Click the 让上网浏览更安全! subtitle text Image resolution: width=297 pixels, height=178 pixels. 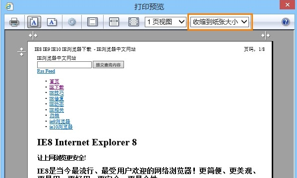pyautogui.click(x=61, y=158)
